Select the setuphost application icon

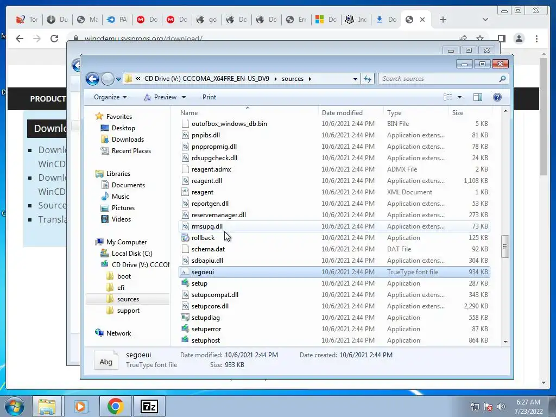point(185,340)
